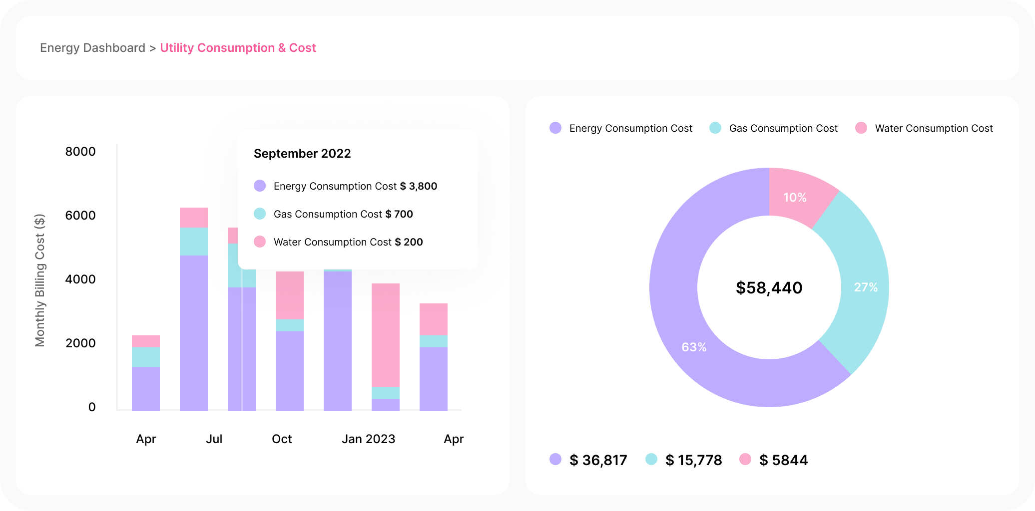Select the 63% purple donut segment
The height and width of the screenshot is (511, 1035).
pyautogui.click(x=694, y=346)
